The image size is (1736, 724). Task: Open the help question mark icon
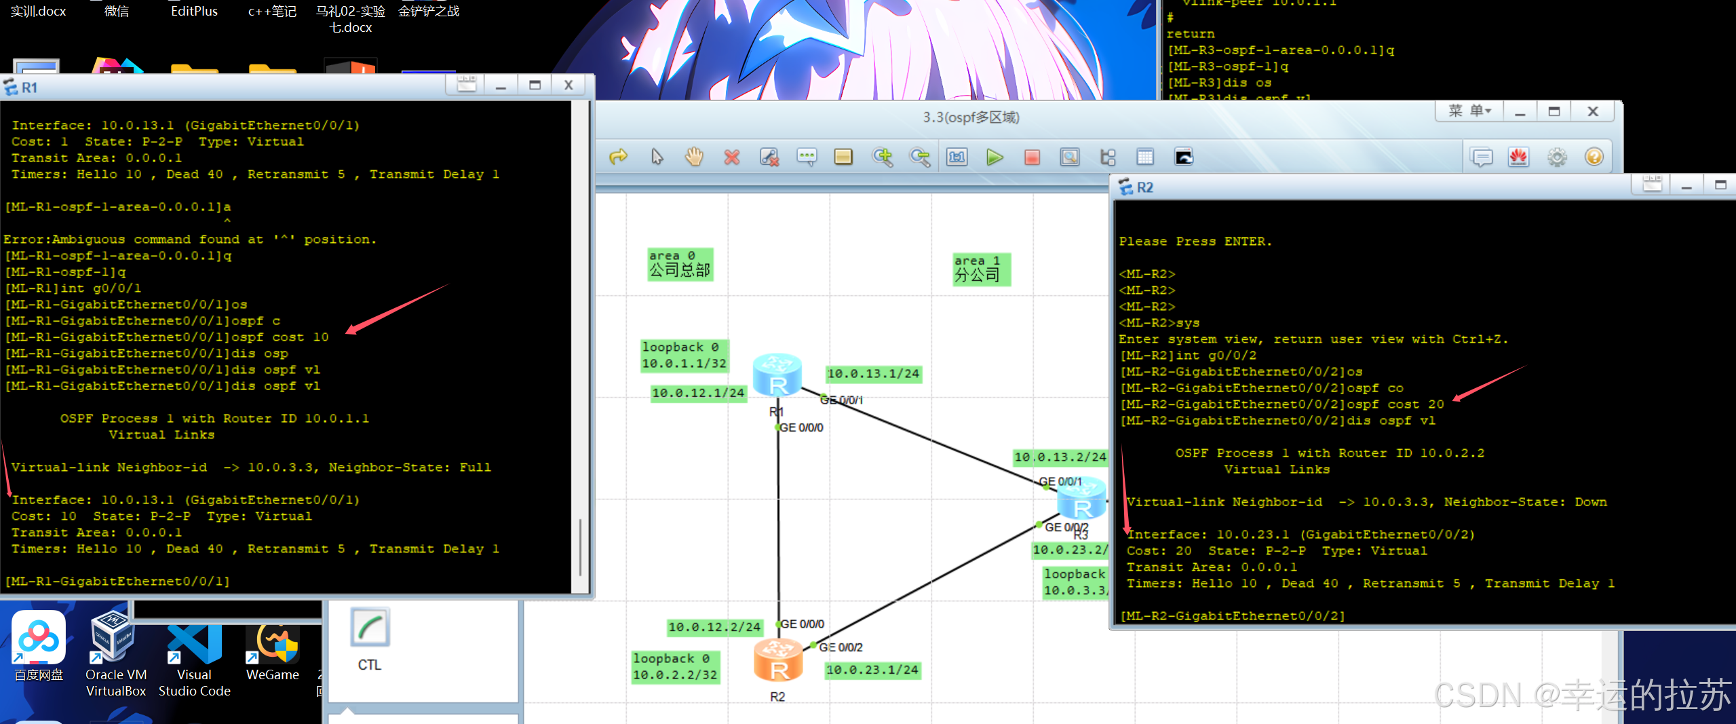click(1594, 157)
